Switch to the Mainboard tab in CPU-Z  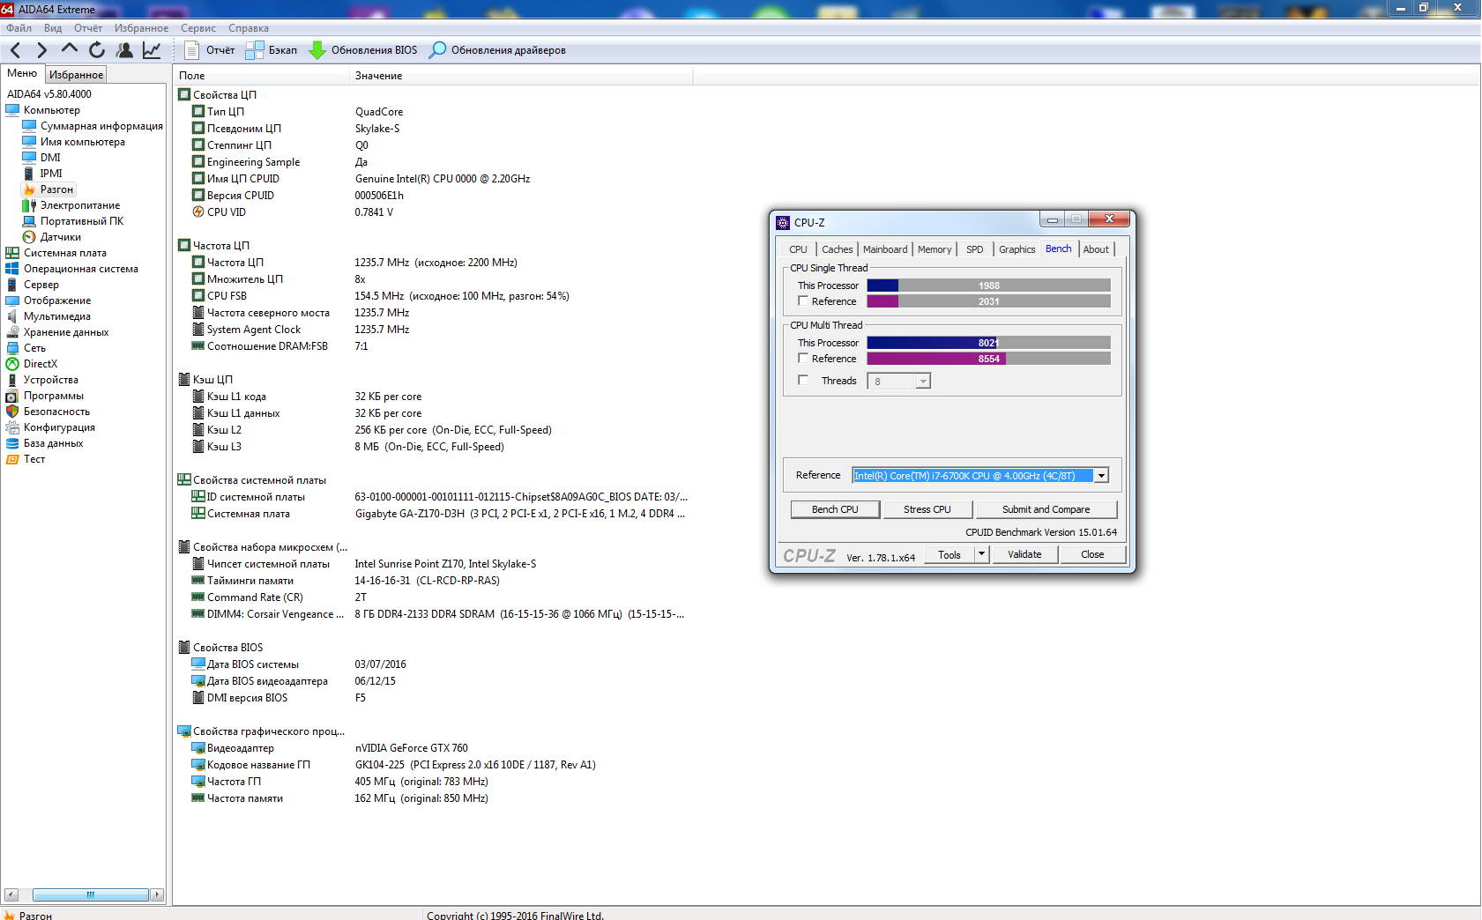coord(885,249)
